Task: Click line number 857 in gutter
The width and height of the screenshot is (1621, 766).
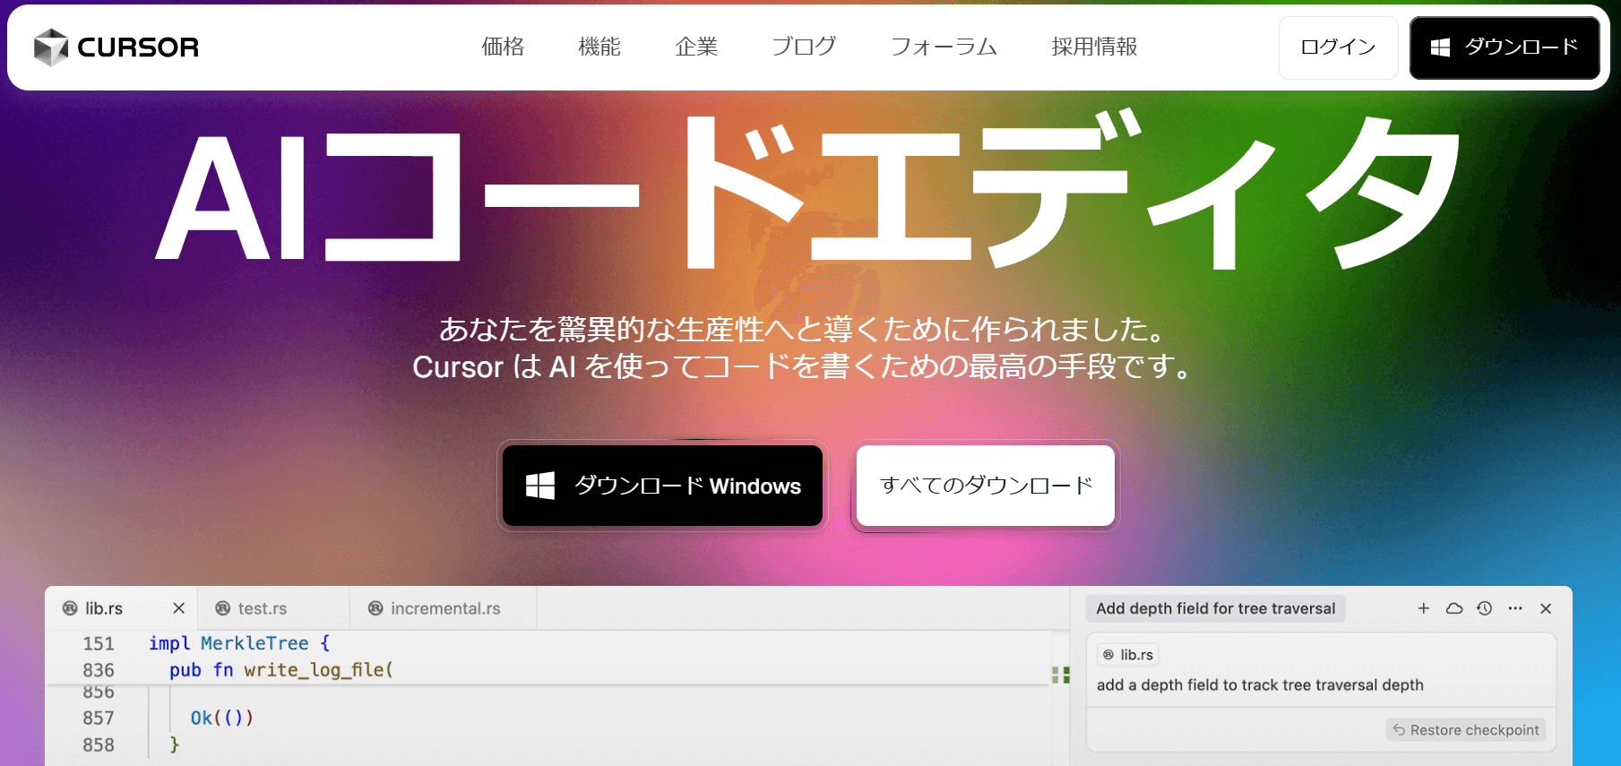Action: click(x=99, y=718)
